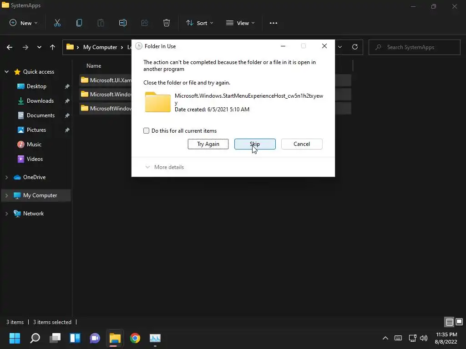Go back with the left arrow

[x=10, y=47]
